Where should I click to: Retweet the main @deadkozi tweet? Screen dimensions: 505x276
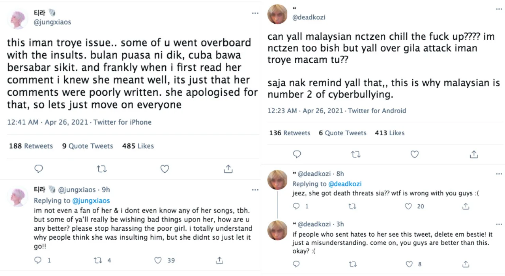point(356,155)
